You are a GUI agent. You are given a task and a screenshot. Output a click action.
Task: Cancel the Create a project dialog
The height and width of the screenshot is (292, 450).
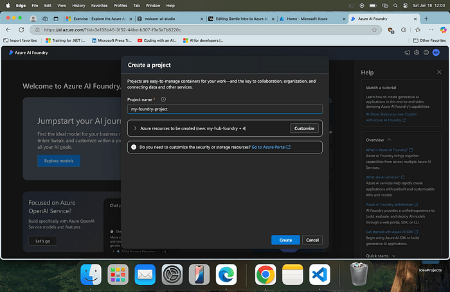pyautogui.click(x=312, y=240)
